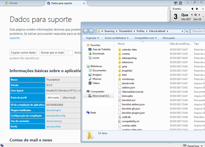Image resolution: width=205 pixels, height=147 pixels.
Task: Select the blocklist.xml file
Action: pos(127,100)
